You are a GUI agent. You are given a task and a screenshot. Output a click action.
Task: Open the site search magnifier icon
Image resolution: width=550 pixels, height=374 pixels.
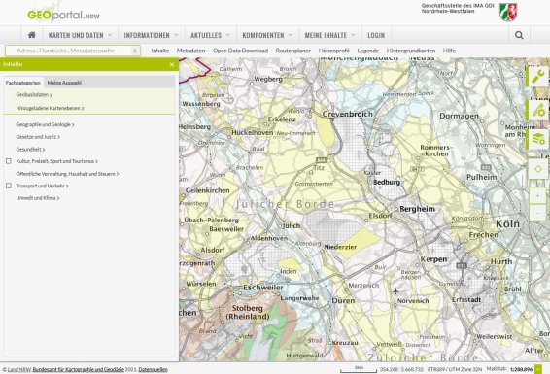(x=519, y=35)
